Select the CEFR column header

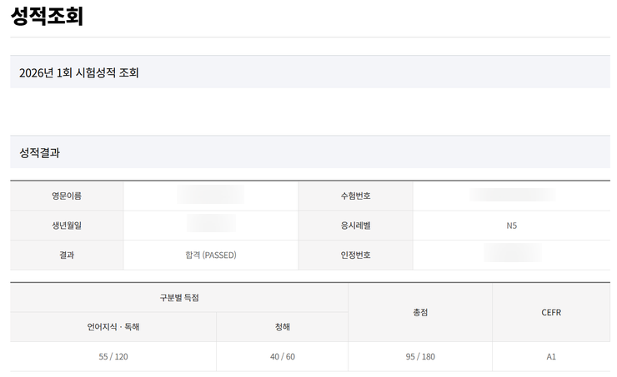[551, 312]
